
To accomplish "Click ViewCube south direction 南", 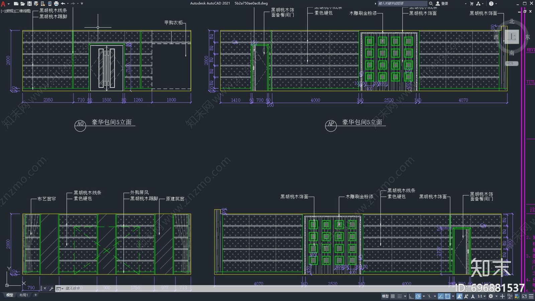I will tap(512, 53).
